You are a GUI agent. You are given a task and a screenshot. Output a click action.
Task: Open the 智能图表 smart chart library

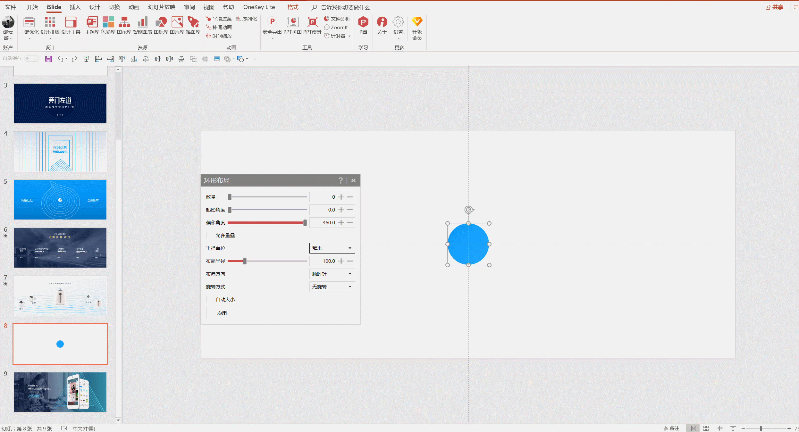tap(142, 25)
